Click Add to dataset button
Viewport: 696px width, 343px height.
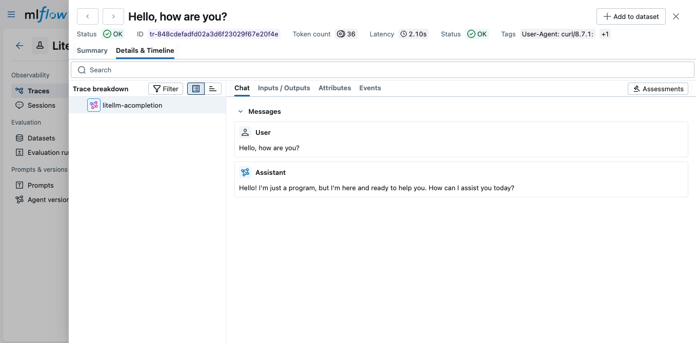point(631,16)
